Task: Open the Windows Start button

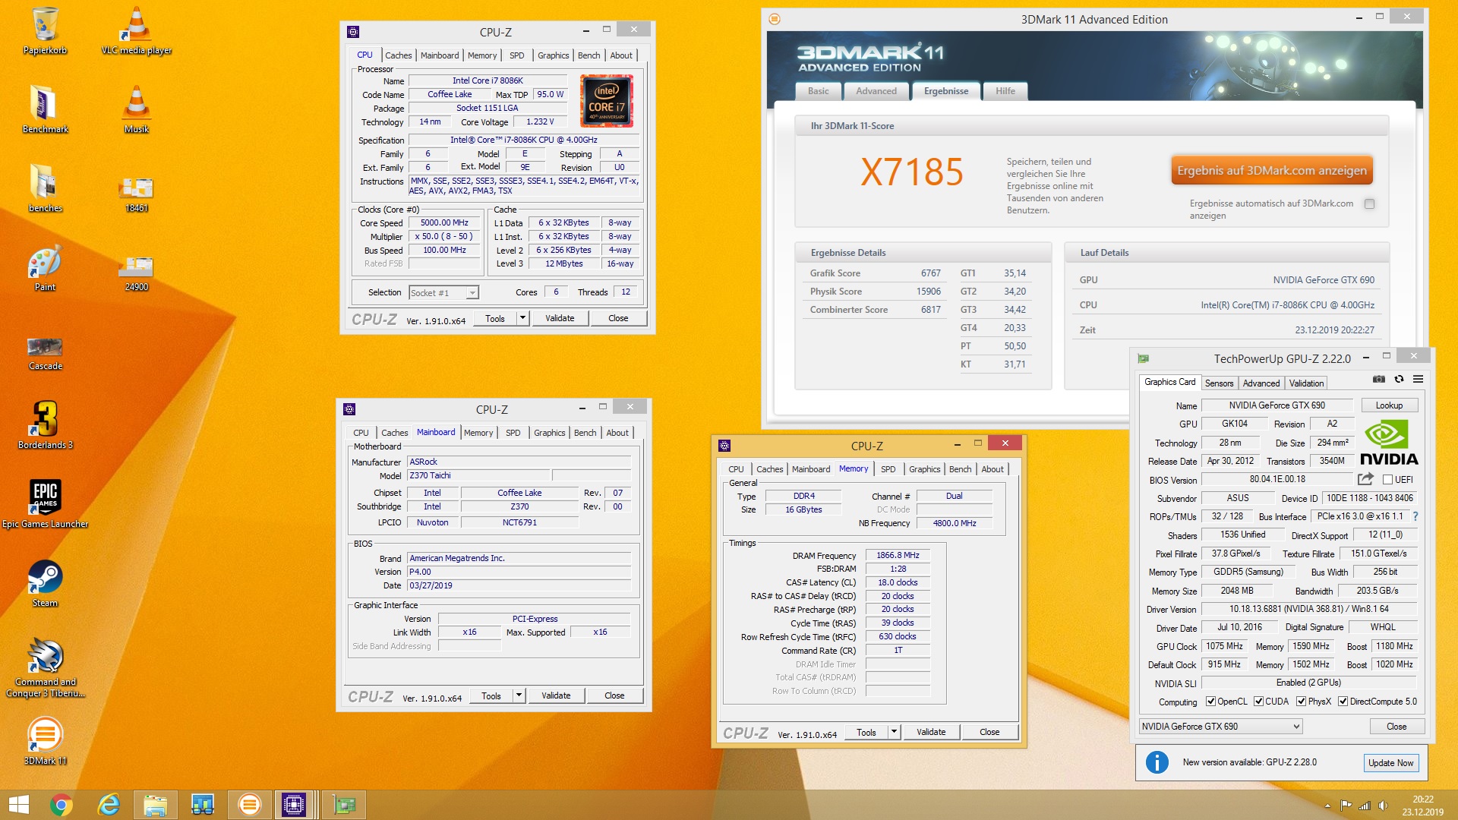Action: tap(18, 805)
